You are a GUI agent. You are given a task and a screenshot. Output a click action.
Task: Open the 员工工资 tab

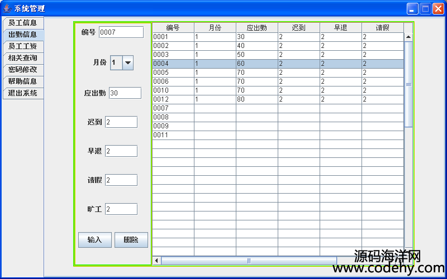coord(23,46)
